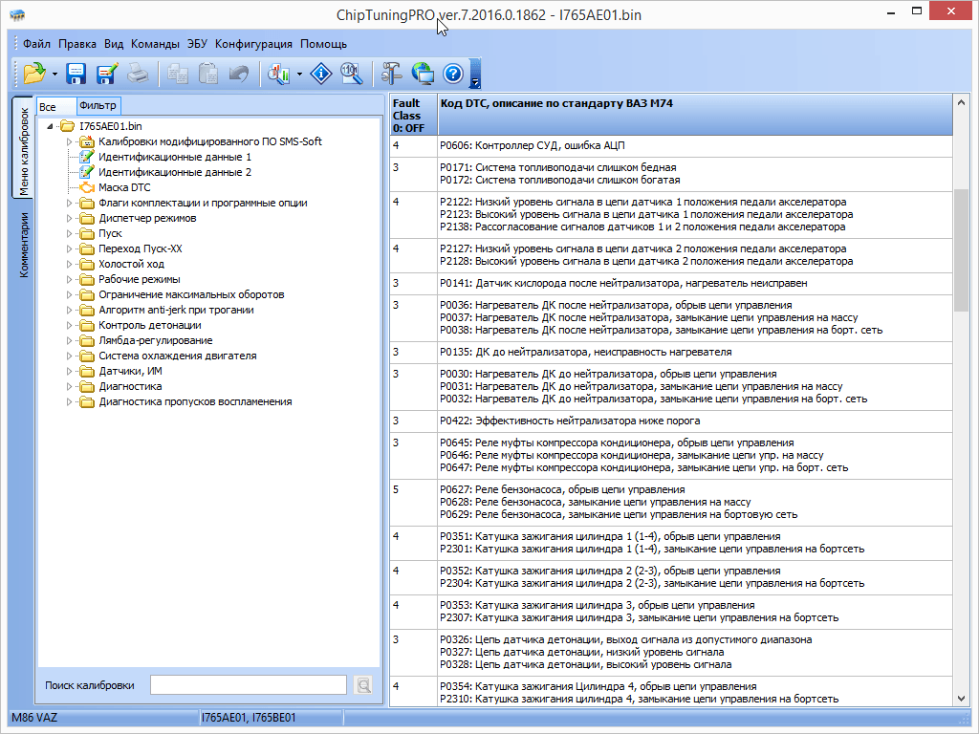979x734 pixels.
Task: Save the file with the floppy icon
Action: [76, 74]
